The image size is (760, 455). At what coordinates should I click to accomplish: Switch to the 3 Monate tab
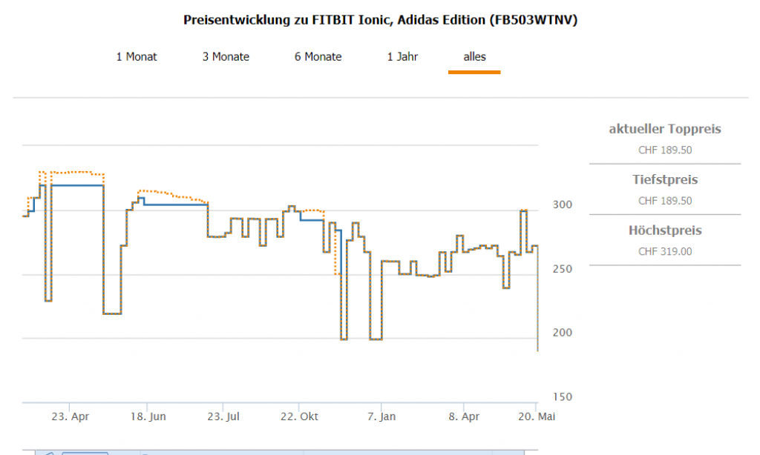[226, 56]
